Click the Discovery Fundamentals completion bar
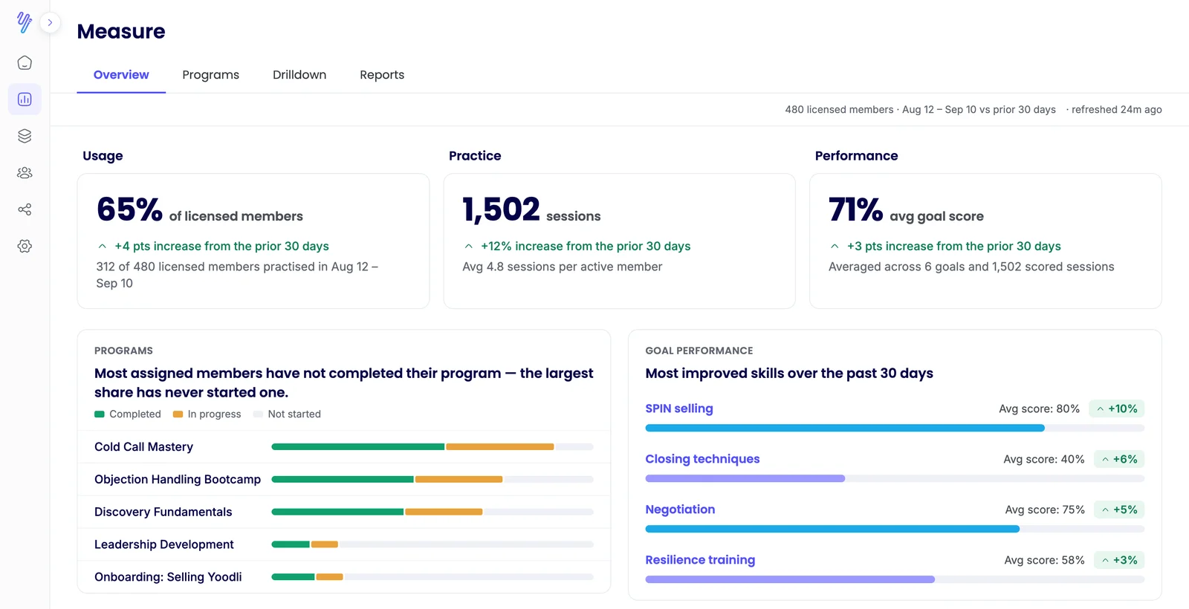1189x609 pixels. (432, 512)
